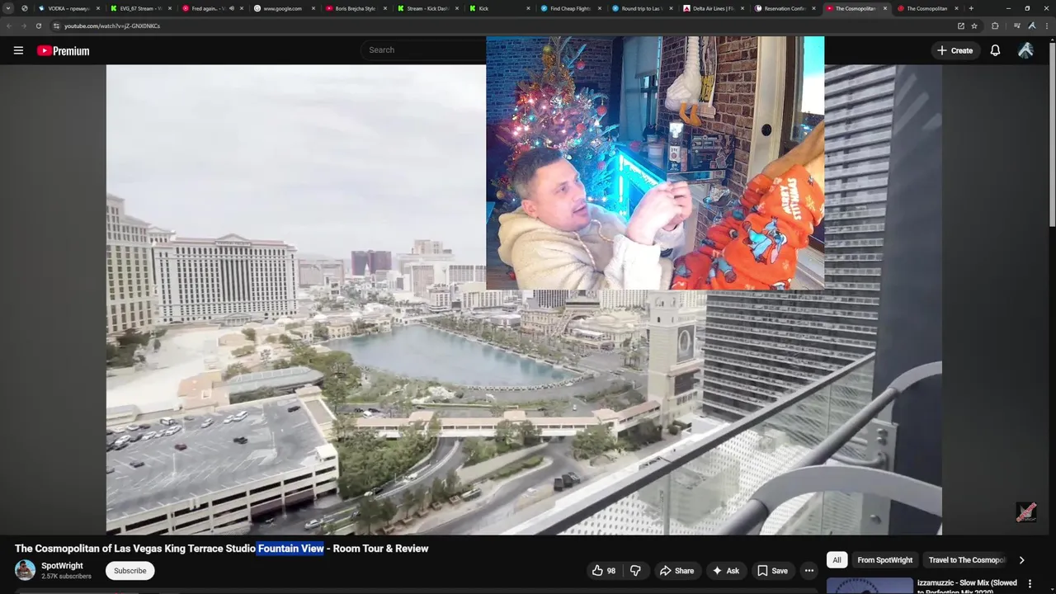Click the browser forward arrow
The height and width of the screenshot is (594, 1056).
click(24, 26)
